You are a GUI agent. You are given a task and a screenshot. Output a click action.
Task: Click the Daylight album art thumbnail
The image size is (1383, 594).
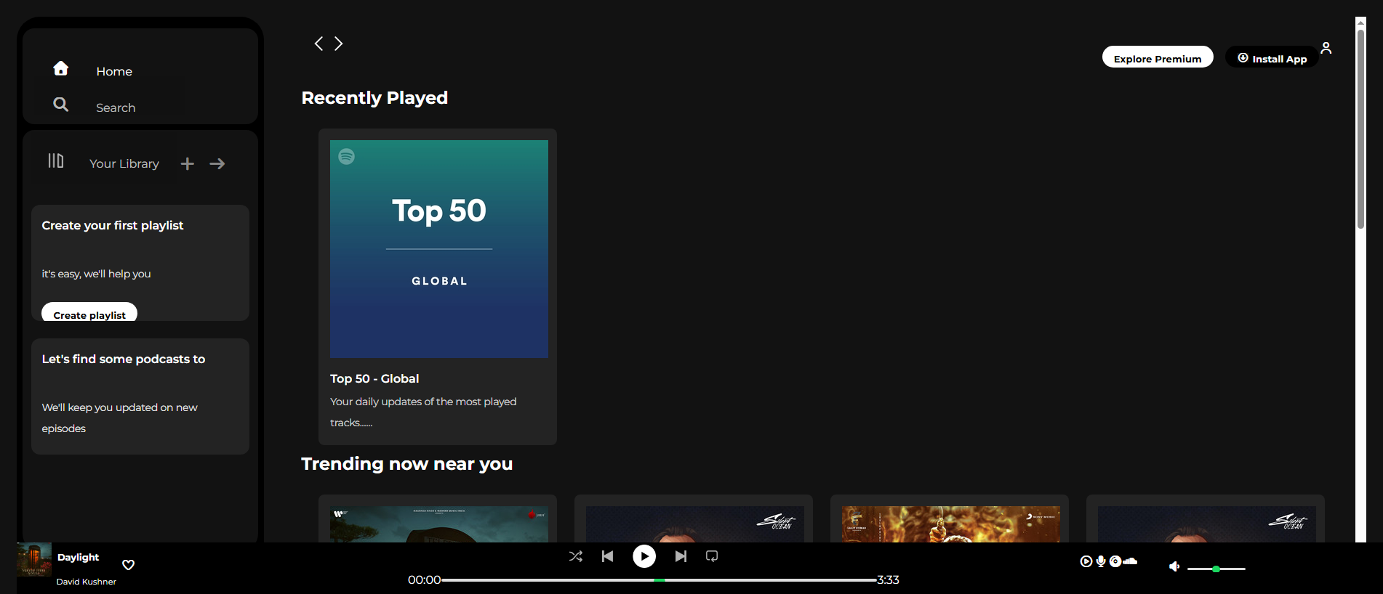34,559
